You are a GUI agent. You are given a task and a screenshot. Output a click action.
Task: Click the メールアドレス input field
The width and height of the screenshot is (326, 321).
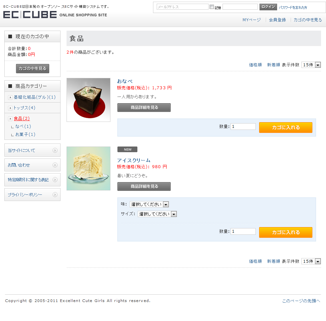coord(182,7)
